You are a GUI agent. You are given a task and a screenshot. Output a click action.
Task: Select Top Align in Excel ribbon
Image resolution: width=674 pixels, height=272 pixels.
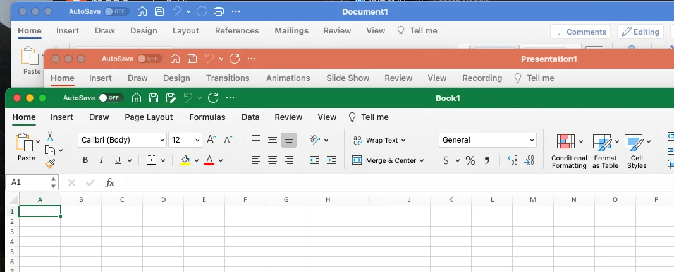tap(256, 138)
